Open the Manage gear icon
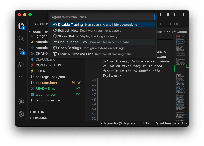 [x=21, y=114]
